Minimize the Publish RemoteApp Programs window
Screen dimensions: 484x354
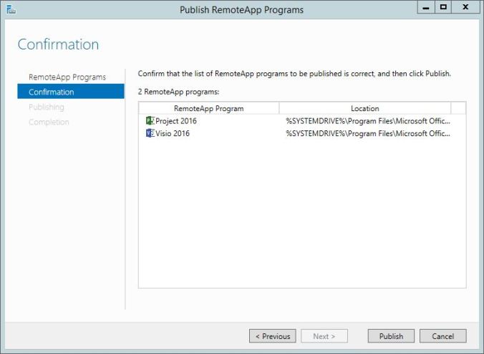tap(425, 9)
